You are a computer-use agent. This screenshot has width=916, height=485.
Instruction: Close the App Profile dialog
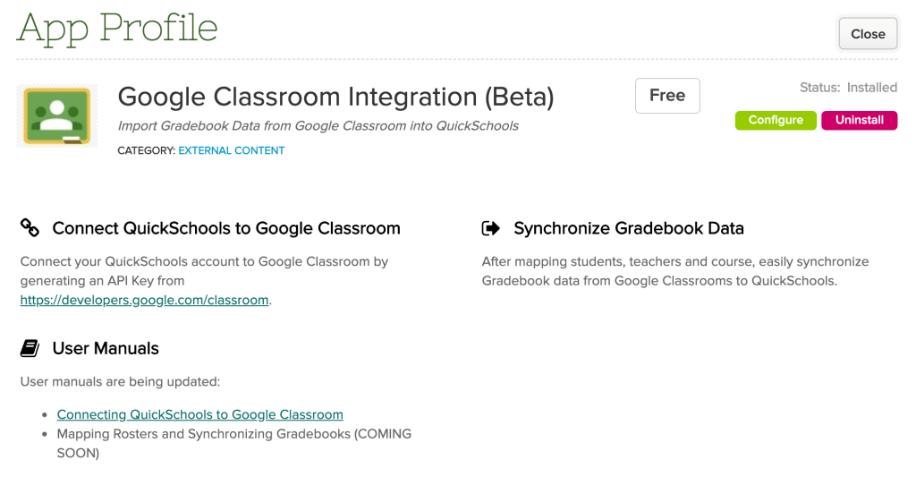868,34
